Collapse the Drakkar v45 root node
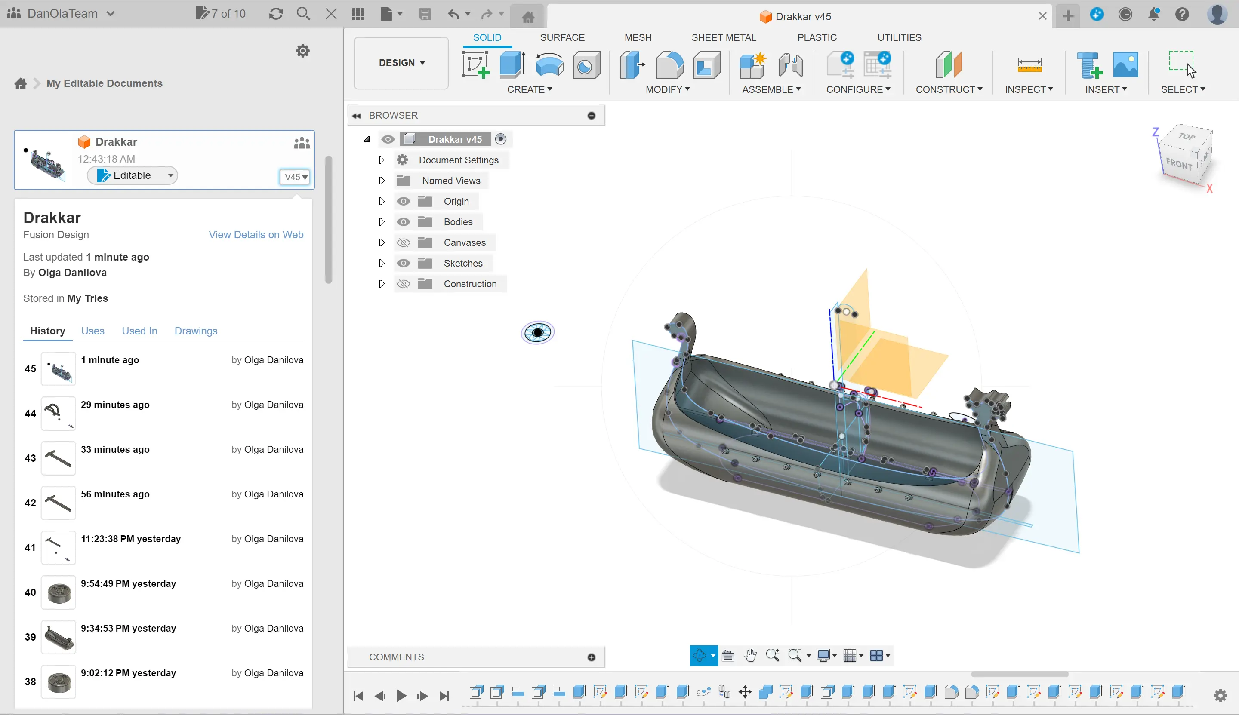1239x715 pixels. 367,139
